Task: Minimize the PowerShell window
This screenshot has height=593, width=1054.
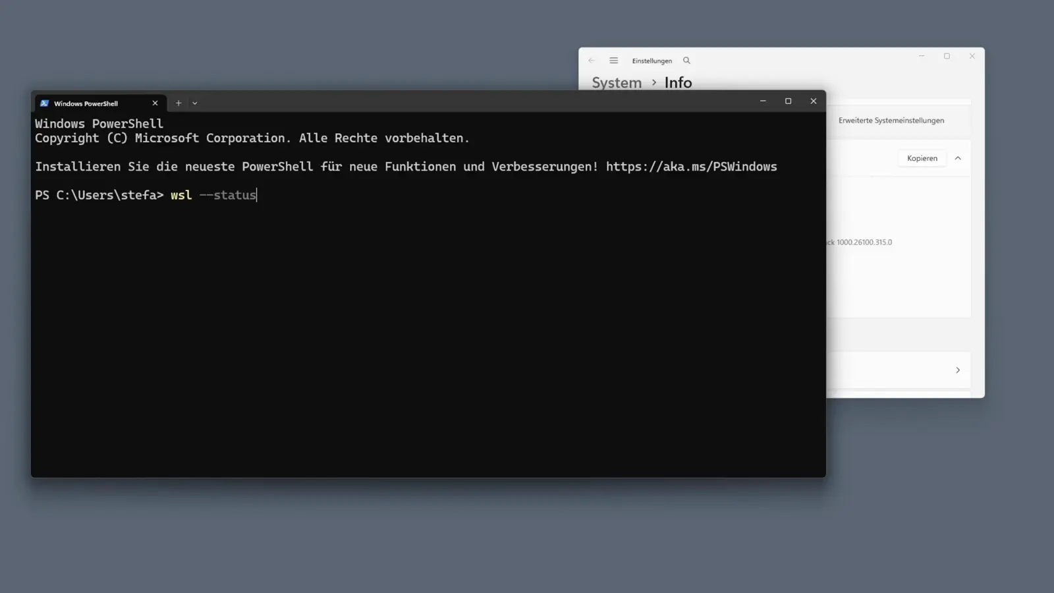Action: pyautogui.click(x=763, y=101)
